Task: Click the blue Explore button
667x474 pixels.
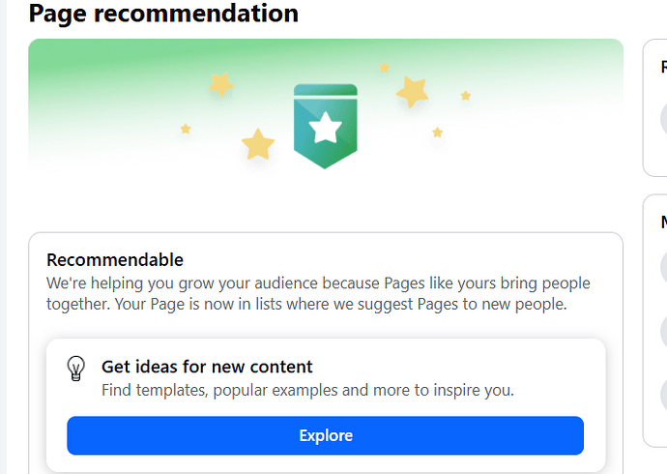Action: (x=326, y=435)
